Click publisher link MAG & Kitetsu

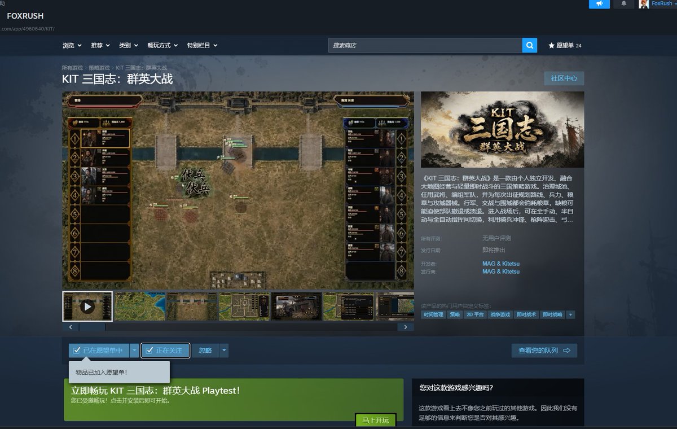tap(500, 272)
